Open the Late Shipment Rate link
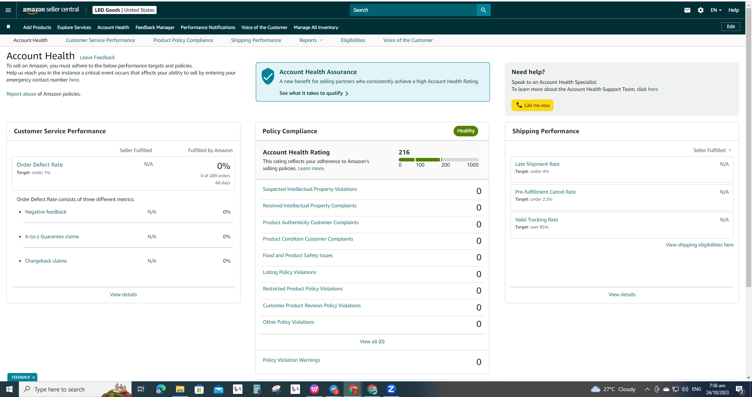752x397 pixels. click(537, 164)
